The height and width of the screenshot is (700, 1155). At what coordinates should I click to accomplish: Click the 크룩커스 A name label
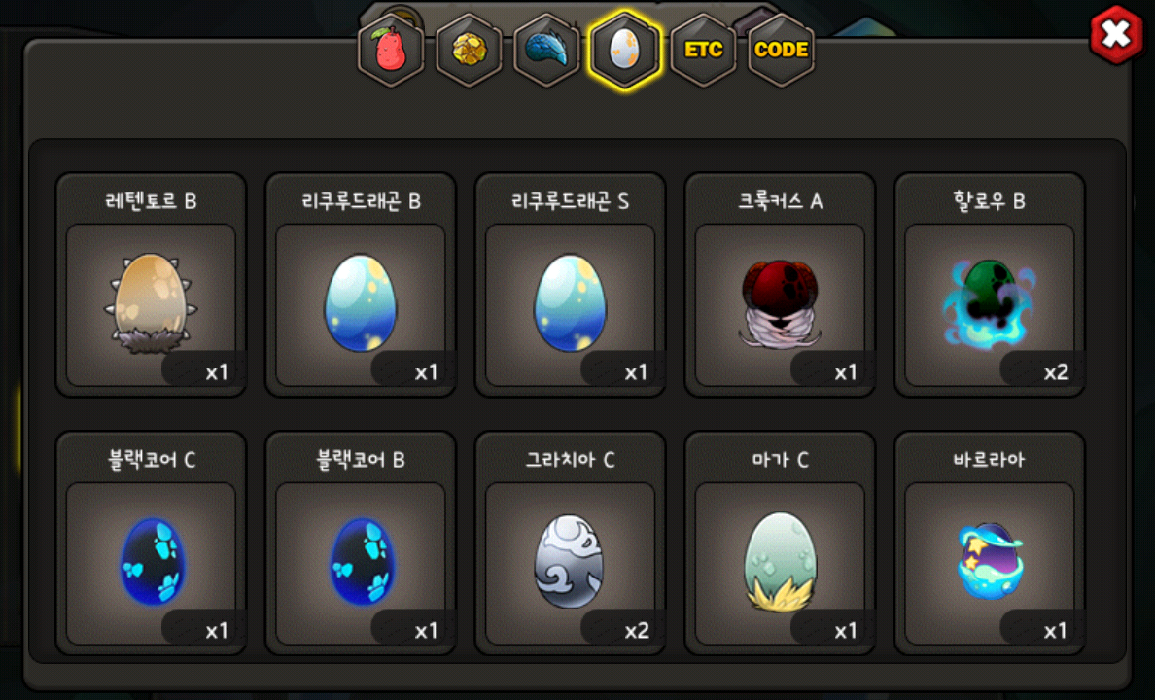(780, 201)
